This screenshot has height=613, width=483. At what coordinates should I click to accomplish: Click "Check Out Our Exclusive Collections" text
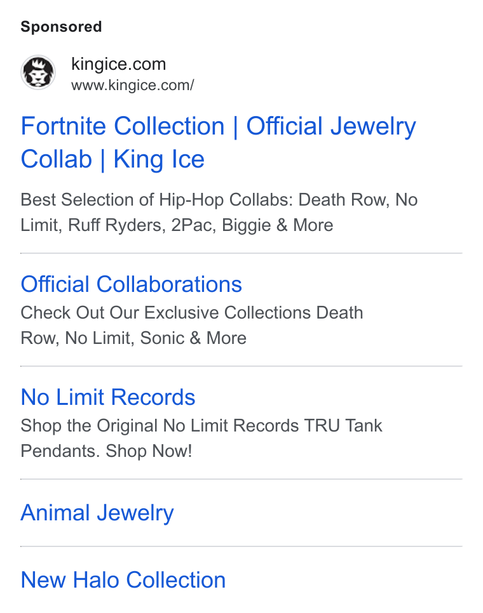(166, 313)
